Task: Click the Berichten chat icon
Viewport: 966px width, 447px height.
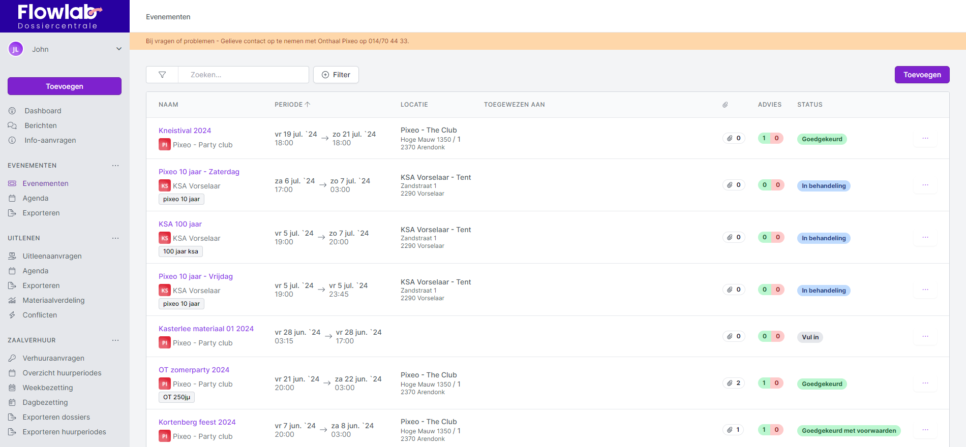Action: point(12,125)
